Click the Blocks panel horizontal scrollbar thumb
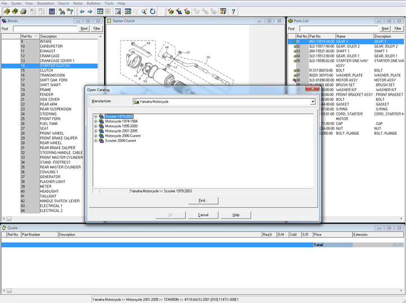 tap(9, 219)
